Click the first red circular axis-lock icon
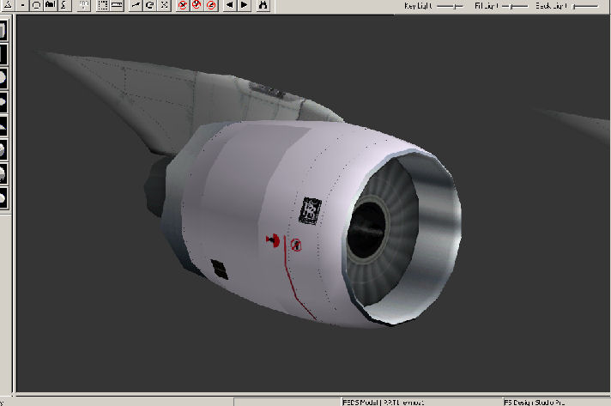 coord(183,5)
